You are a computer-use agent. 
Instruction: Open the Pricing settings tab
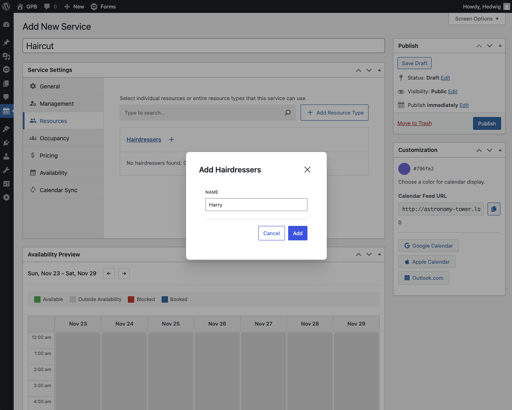(x=49, y=156)
